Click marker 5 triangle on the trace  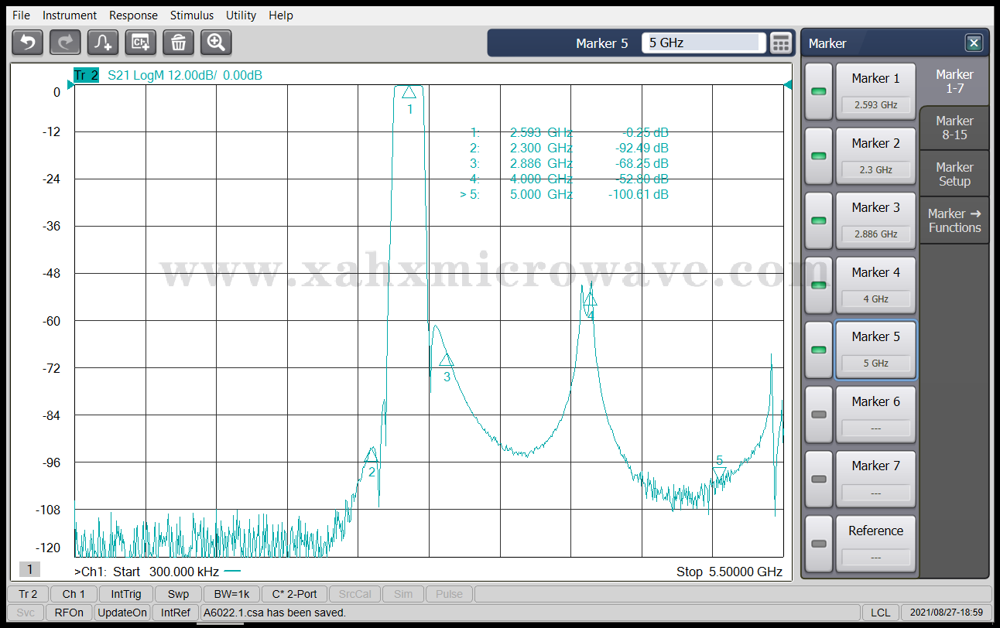[719, 474]
